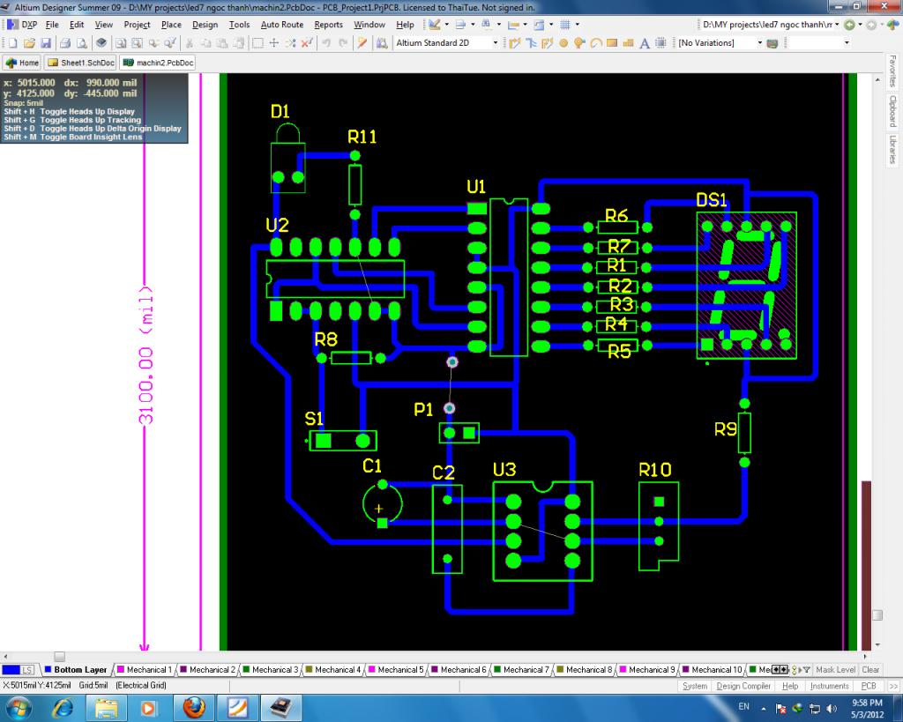Click the Place String text tool icon
The height and width of the screenshot is (722, 903).
point(645,43)
